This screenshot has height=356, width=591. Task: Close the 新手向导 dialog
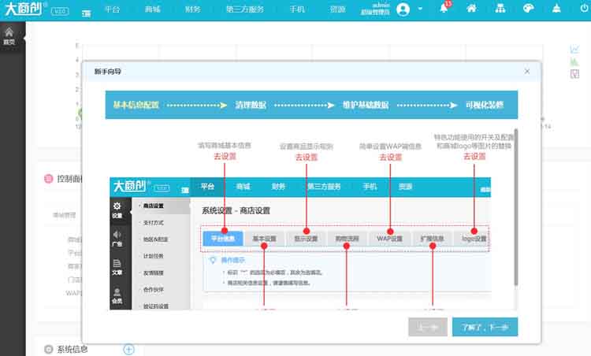click(527, 71)
